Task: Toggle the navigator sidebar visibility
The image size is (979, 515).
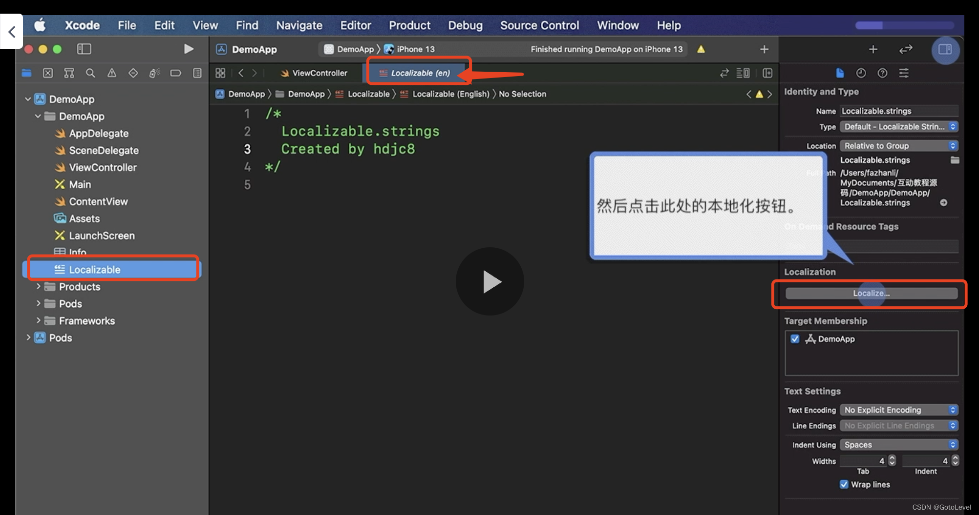Action: [x=84, y=49]
